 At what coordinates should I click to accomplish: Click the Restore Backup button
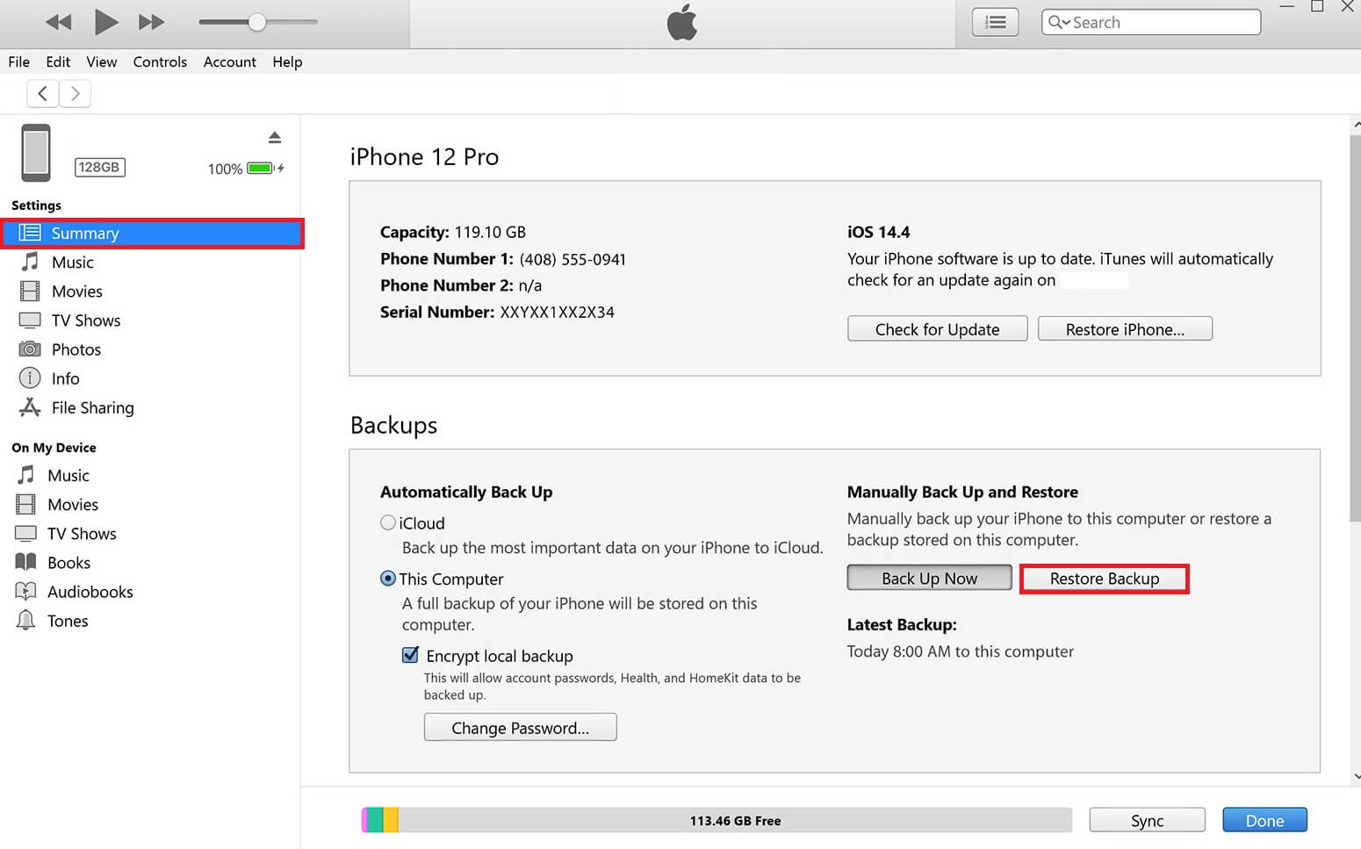click(x=1104, y=578)
